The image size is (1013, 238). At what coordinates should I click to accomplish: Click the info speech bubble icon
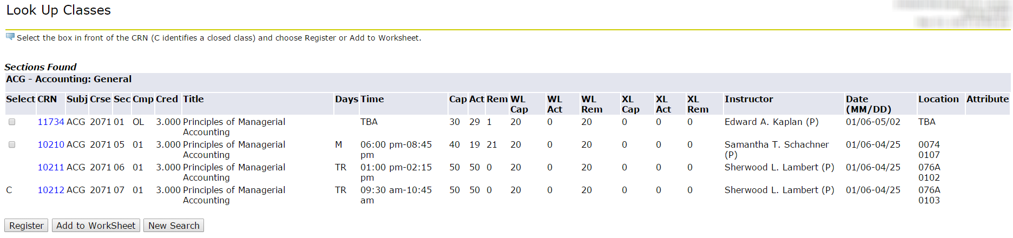10,37
